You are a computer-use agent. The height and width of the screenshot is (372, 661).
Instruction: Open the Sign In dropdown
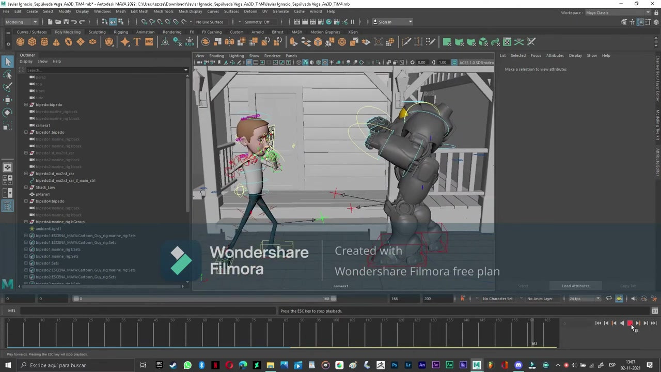tap(393, 22)
